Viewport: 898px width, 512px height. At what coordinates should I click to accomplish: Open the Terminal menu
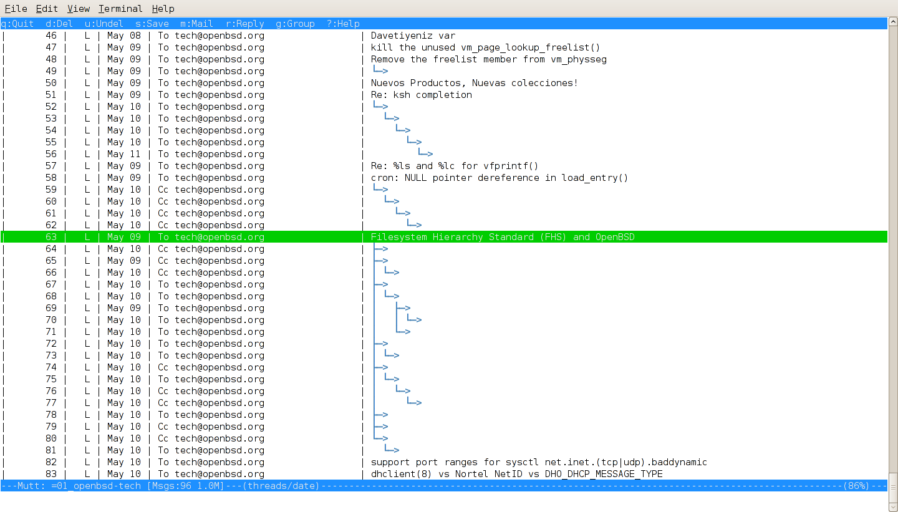tap(120, 9)
